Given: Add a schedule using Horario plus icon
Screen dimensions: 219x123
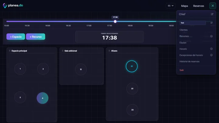Looking at the screenshot, I should coord(211,49).
